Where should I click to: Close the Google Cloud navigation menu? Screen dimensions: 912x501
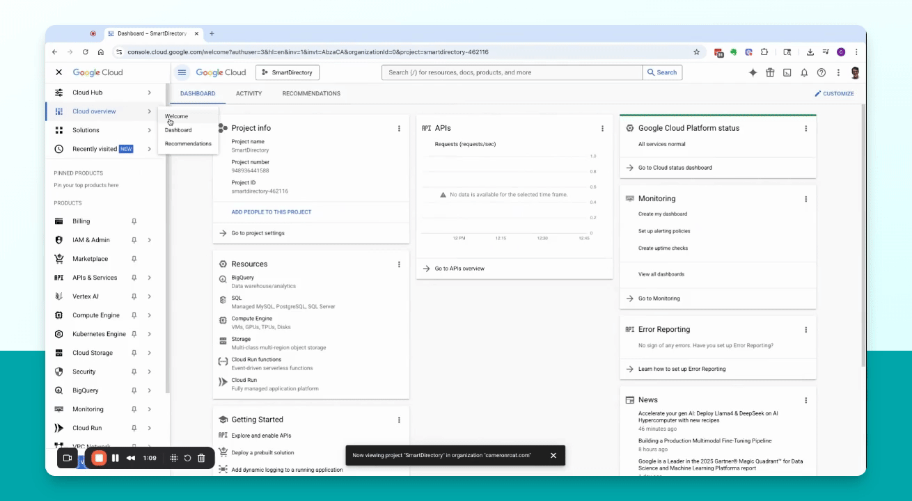[59, 72]
